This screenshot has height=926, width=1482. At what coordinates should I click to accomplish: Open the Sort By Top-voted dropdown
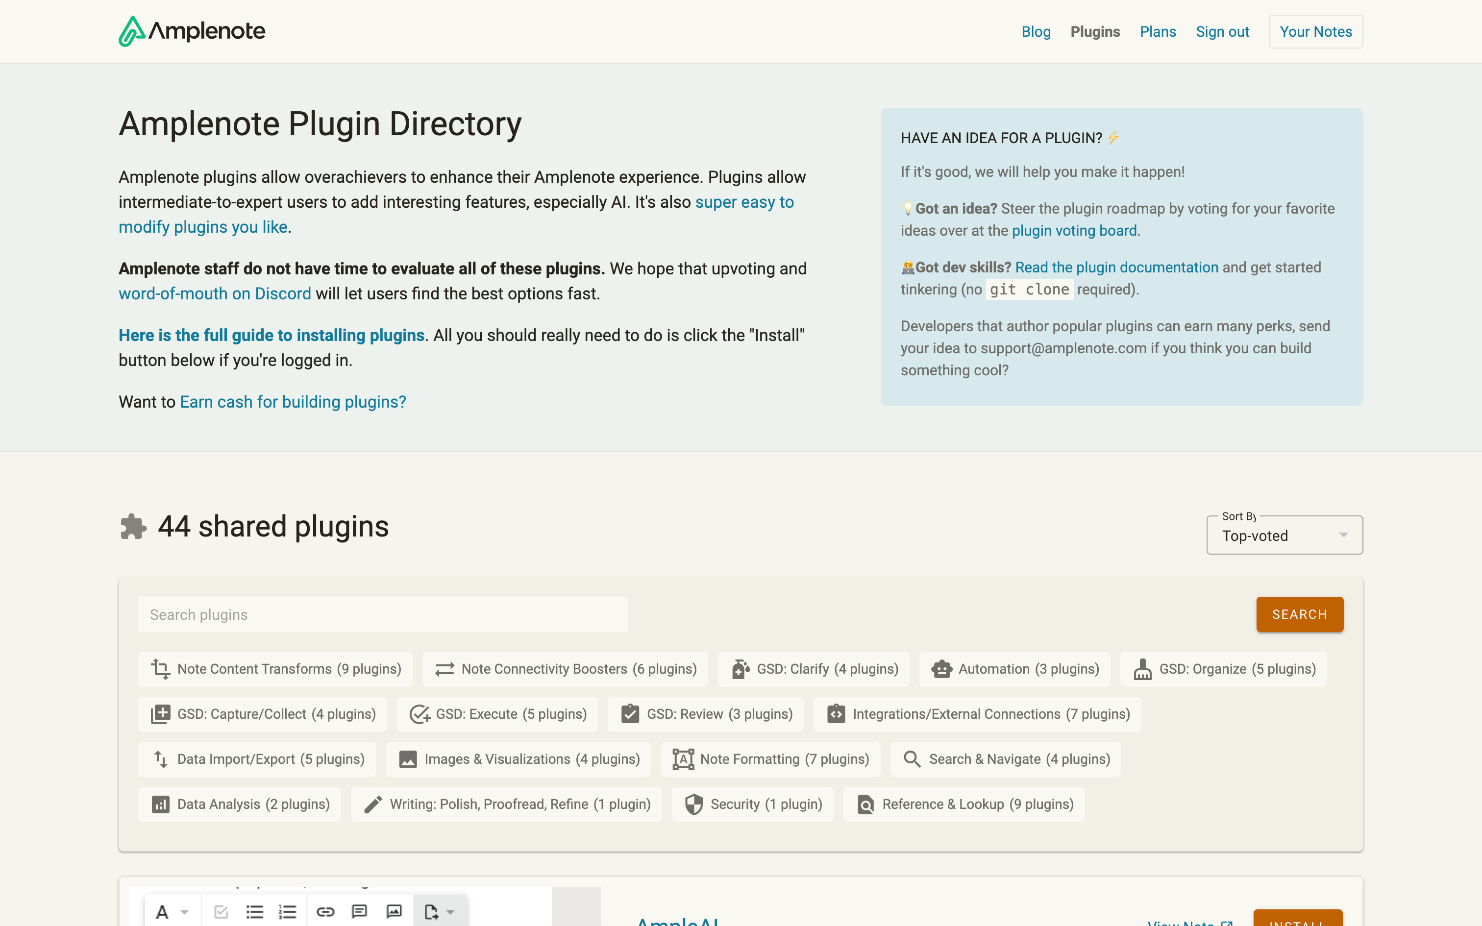pos(1284,535)
